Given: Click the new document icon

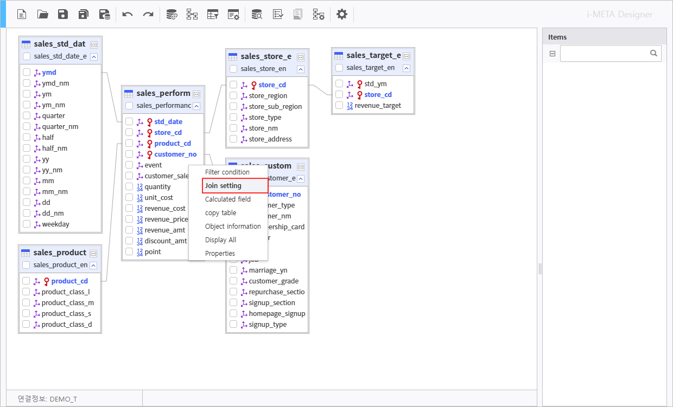Looking at the screenshot, I should pyautogui.click(x=22, y=15).
